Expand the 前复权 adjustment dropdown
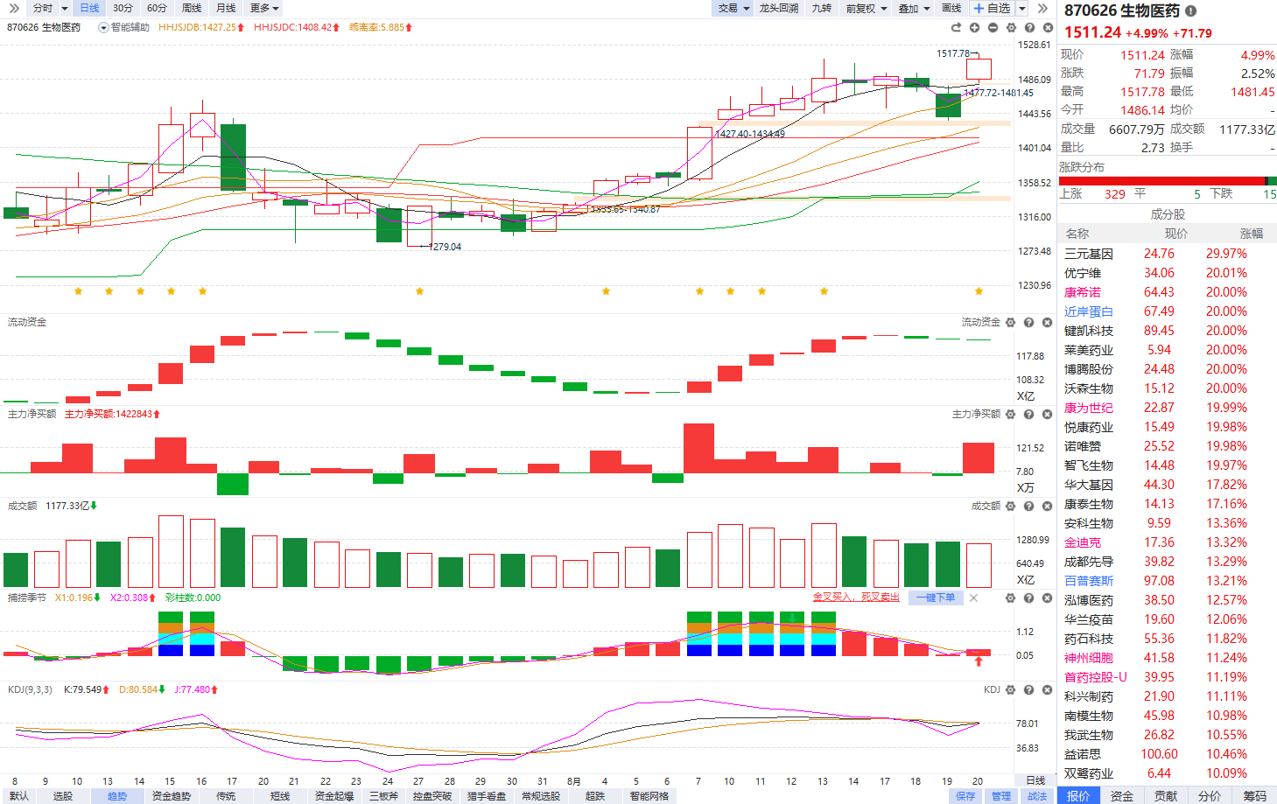Image resolution: width=1277 pixels, height=804 pixels. (x=866, y=8)
